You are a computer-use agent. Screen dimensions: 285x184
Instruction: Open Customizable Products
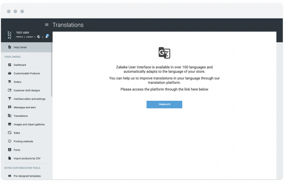tap(26, 74)
